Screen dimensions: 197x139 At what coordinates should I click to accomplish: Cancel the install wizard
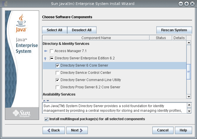tap(163, 130)
